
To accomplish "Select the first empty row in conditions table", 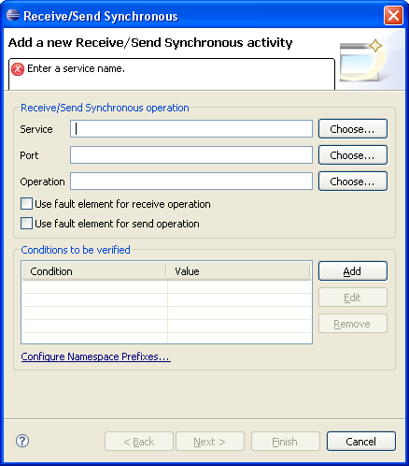I will [x=166, y=287].
